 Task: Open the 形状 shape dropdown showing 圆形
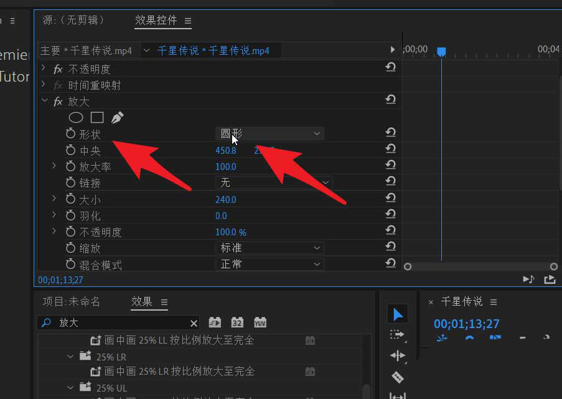pyautogui.click(x=269, y=133)
